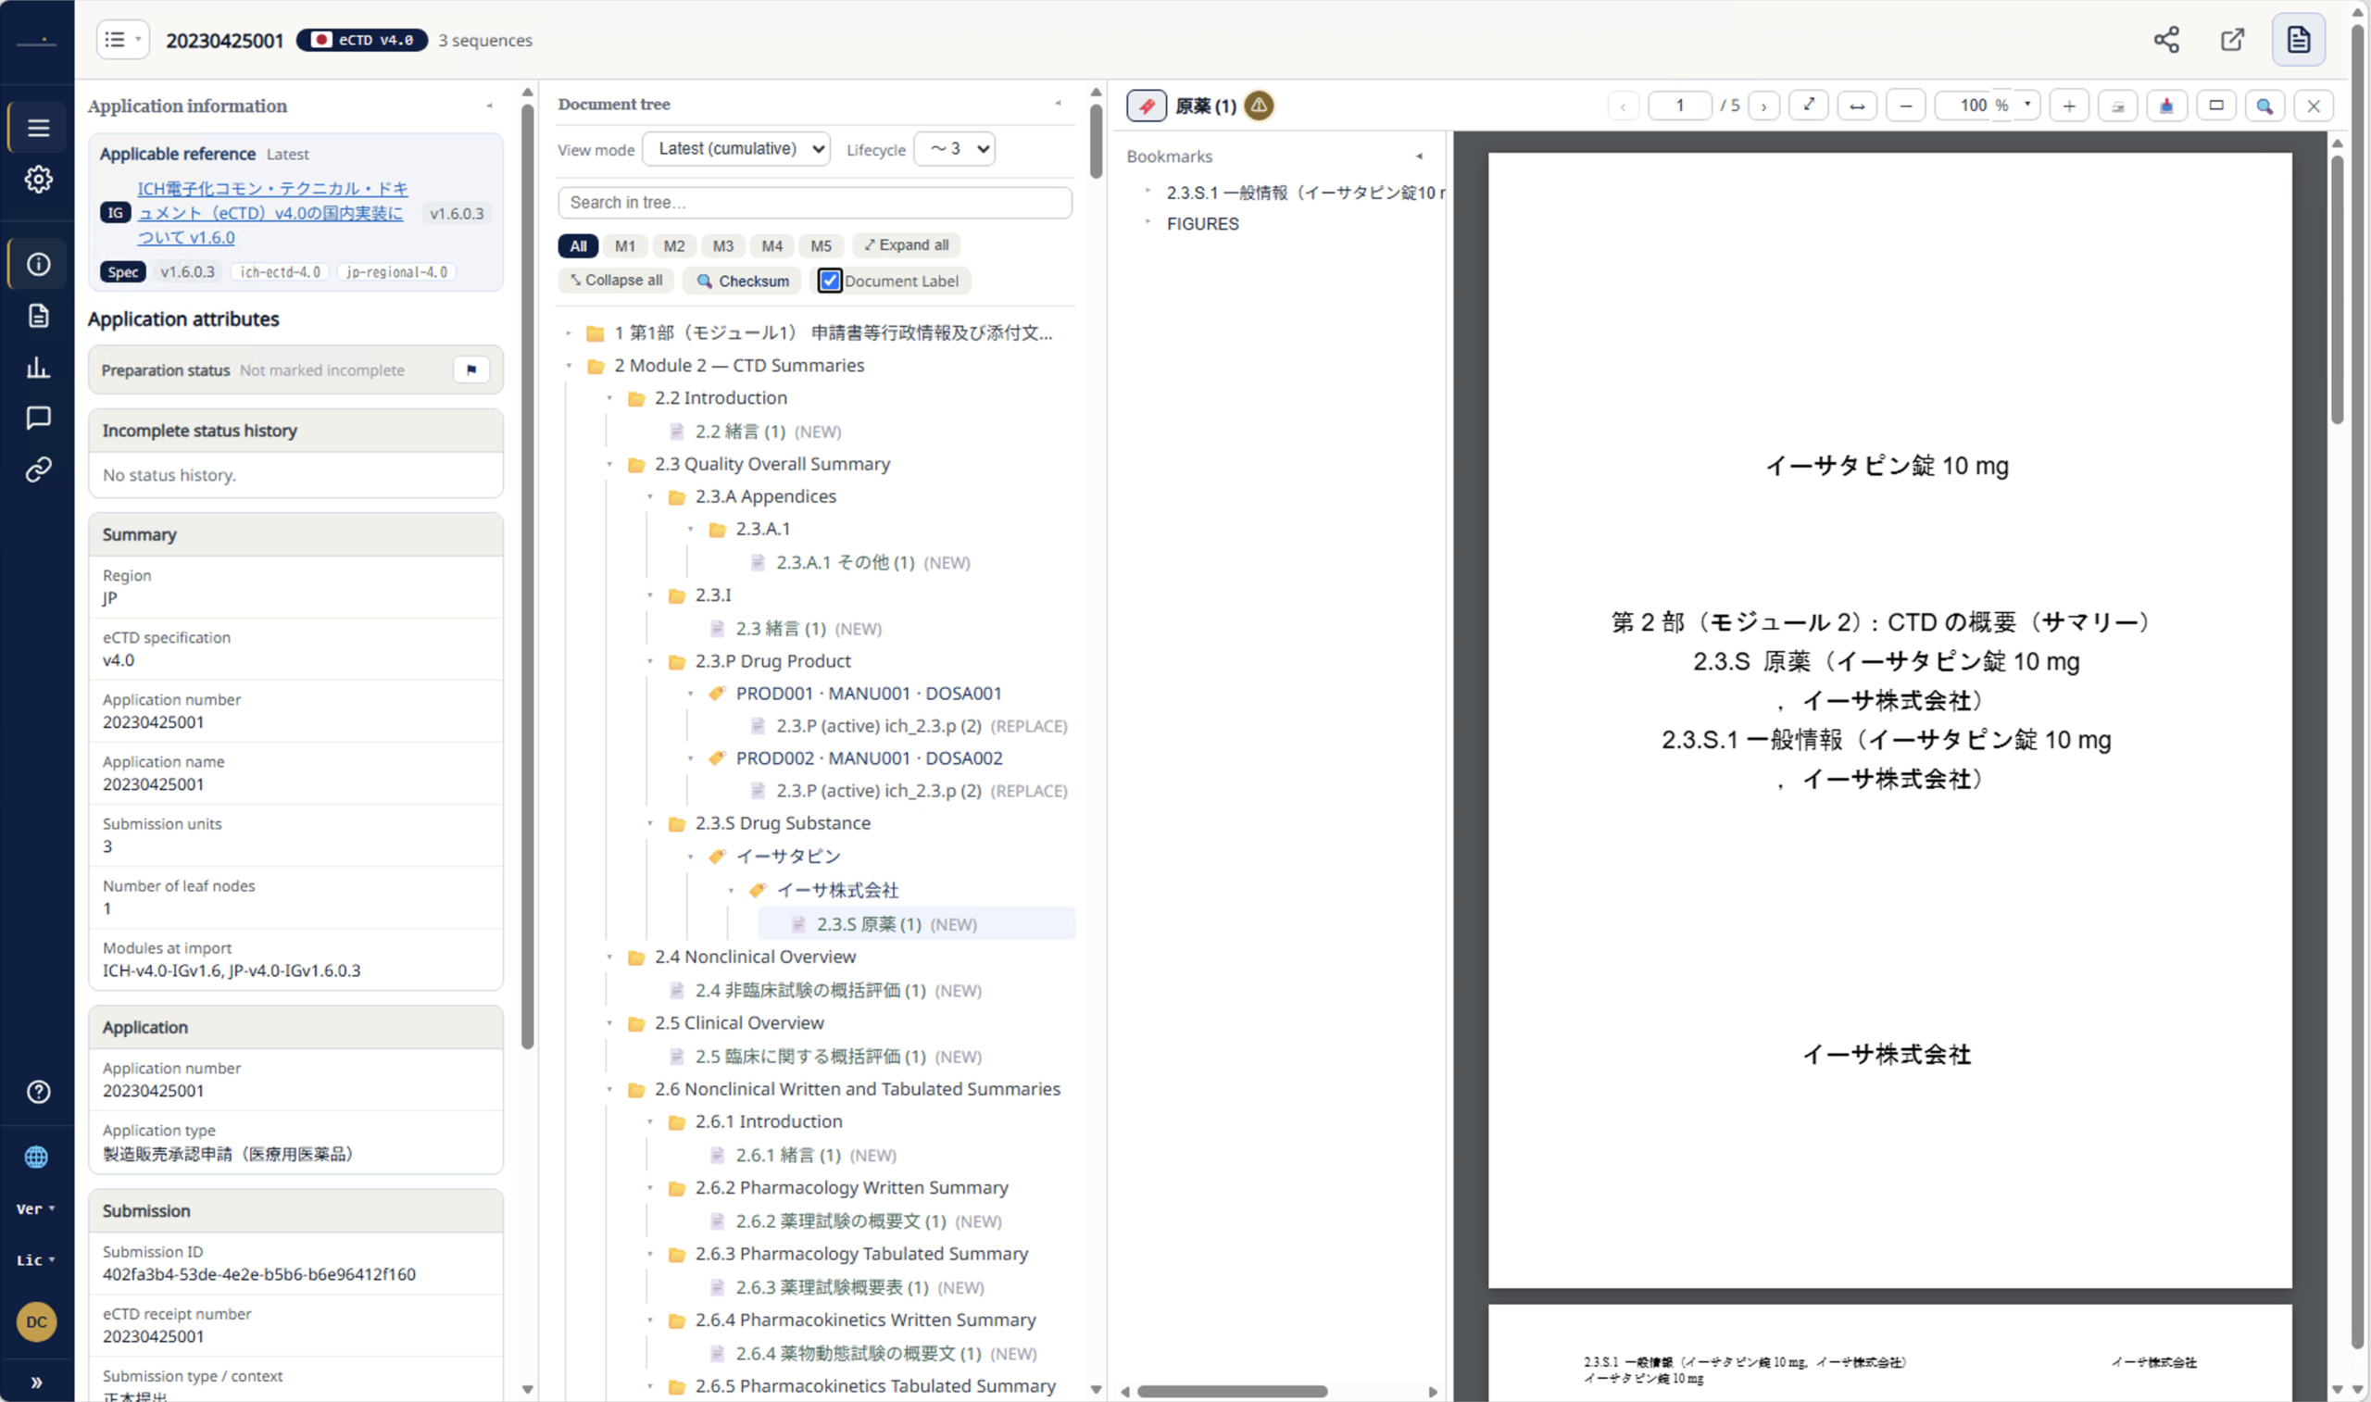
Task: Fit PDF to page width
Action: pos(1856,106)
